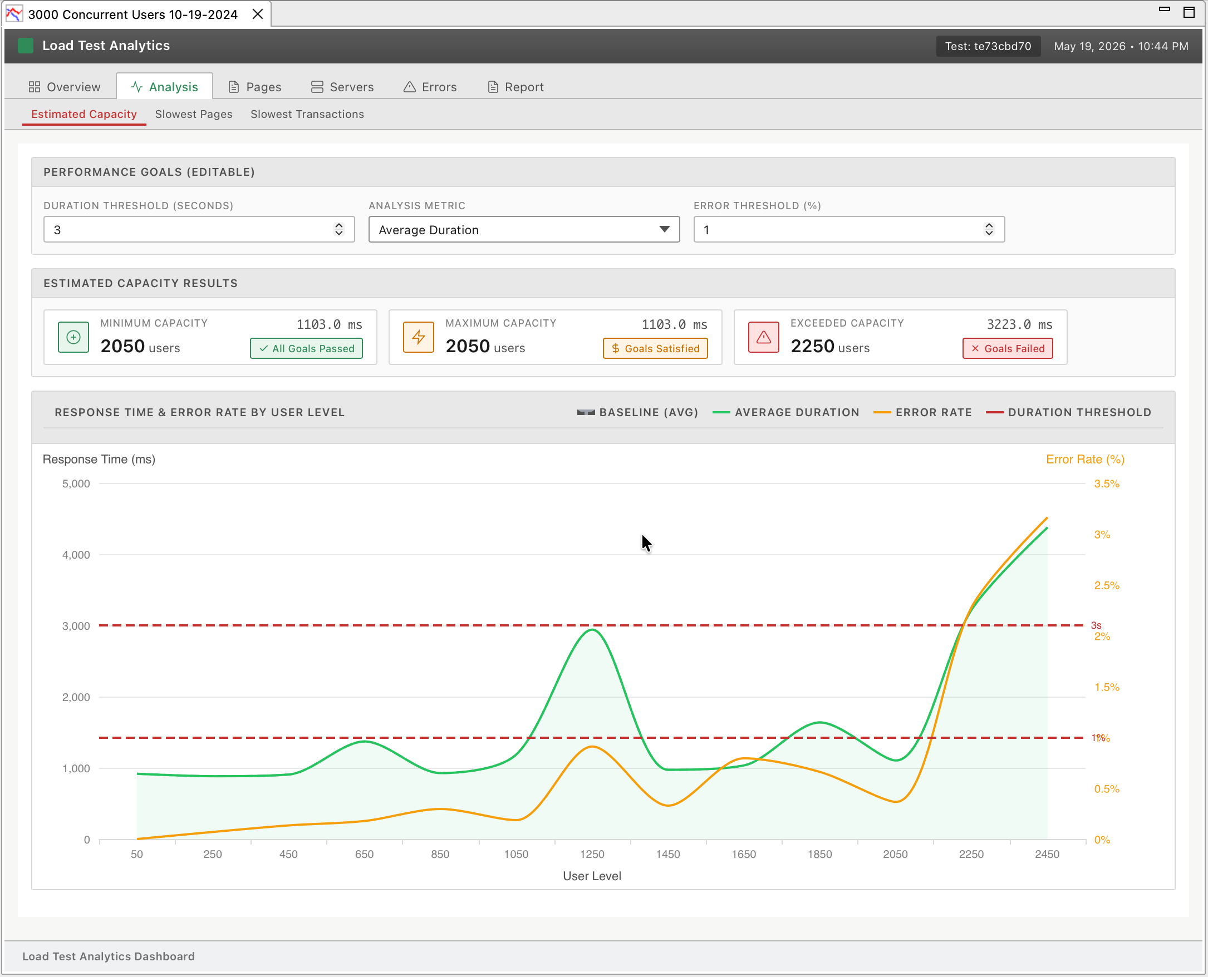This screenshot has width=1208, height=977.
Task: Click the Error Threshold input field
Action: coord(849,230)
